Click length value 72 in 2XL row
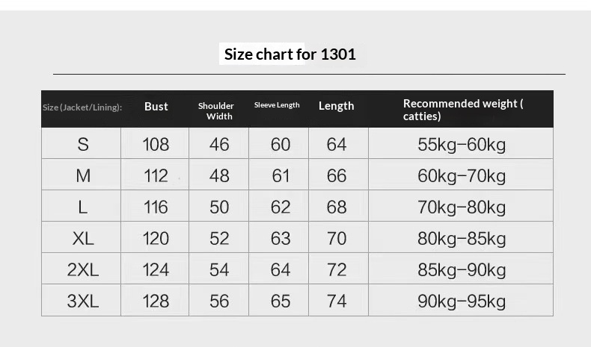This screenshot has height=347, width=591. [x=337, y=270]
